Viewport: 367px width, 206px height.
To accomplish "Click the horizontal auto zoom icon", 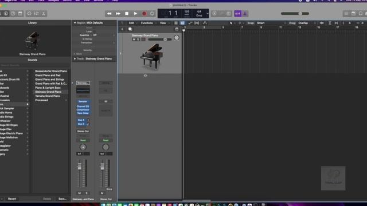I will [336, 23].
